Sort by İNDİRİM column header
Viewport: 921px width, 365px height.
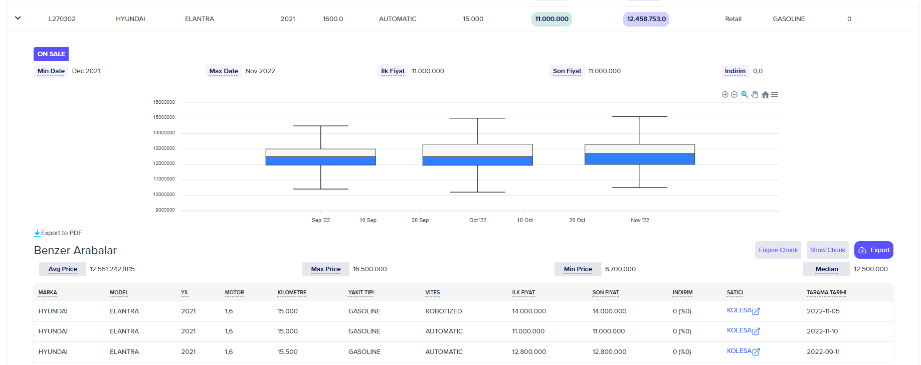point(682,292)
